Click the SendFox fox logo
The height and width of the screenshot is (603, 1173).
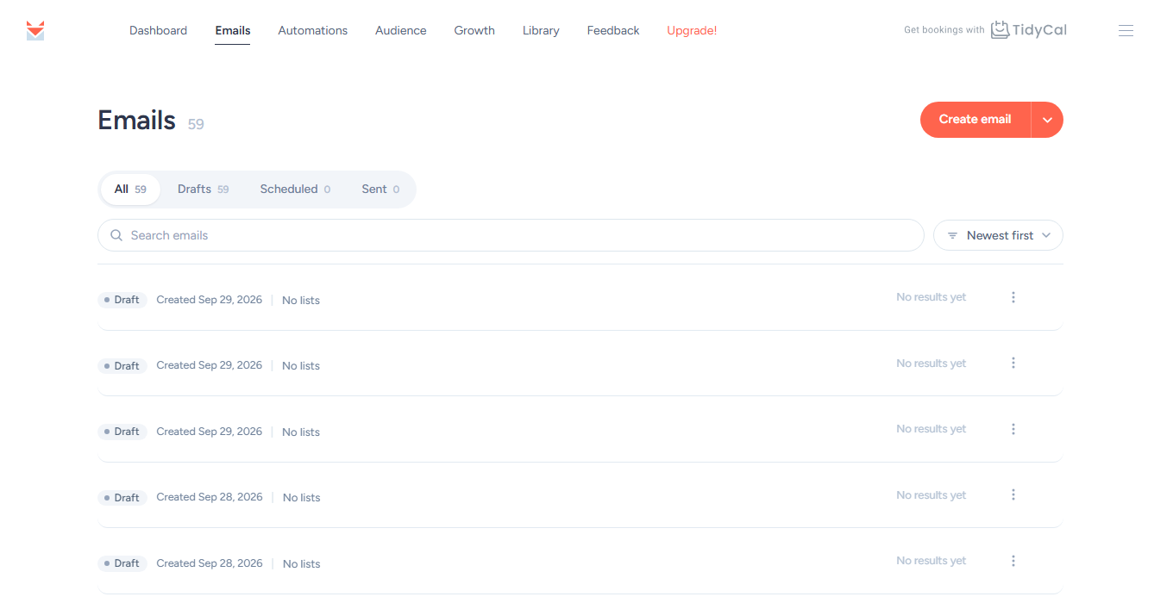tap(35, 30)
